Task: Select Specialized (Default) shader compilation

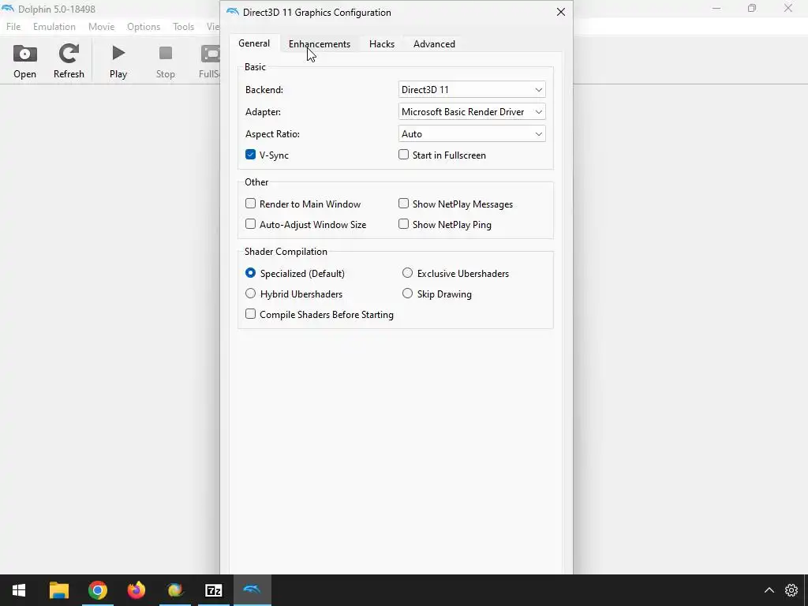Action: [x=250, y=273]
